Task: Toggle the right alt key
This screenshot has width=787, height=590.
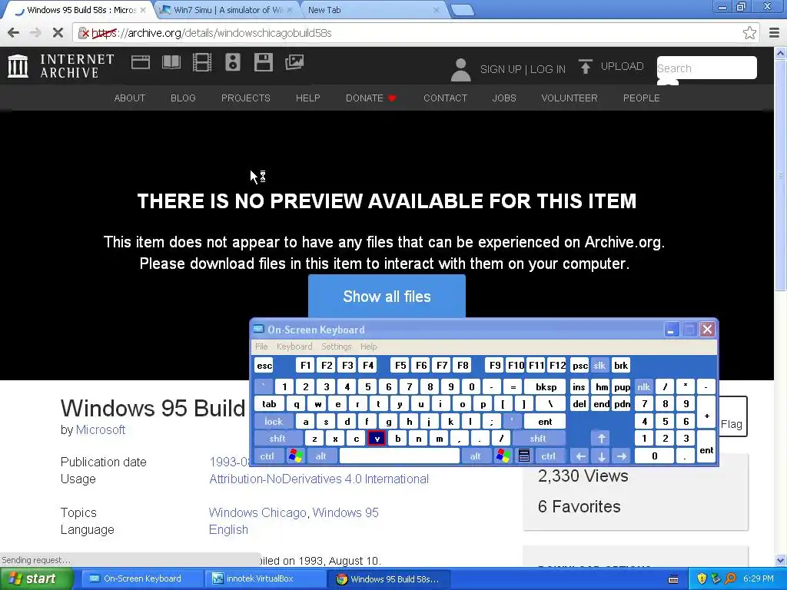Action: point(475,456)
